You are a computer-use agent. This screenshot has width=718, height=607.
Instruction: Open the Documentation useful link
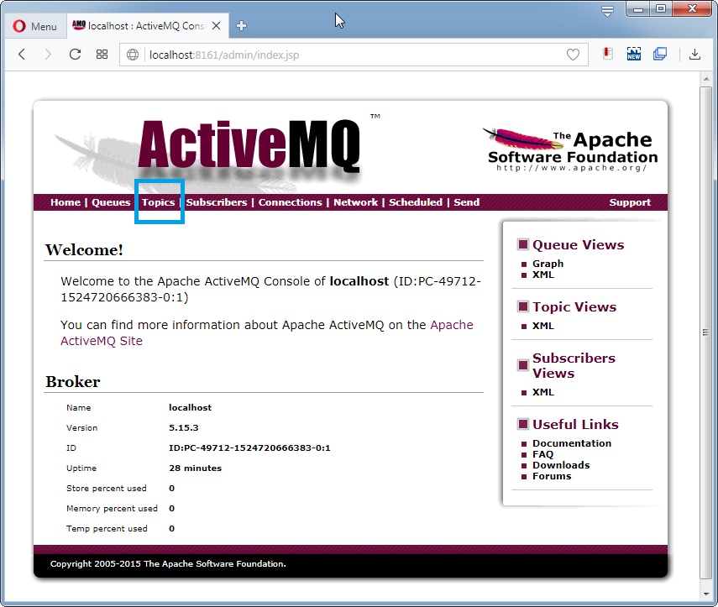[x=572, y=443]
